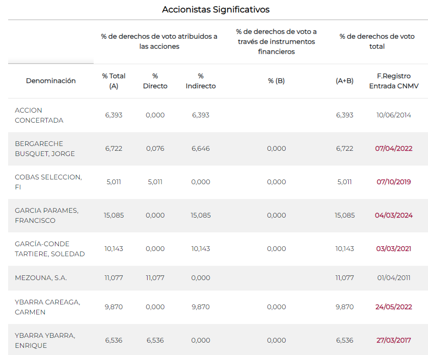Click the YBARRA CAREAGA, CARMEN name
Screen dimensions: 428x355
point(47,307)
